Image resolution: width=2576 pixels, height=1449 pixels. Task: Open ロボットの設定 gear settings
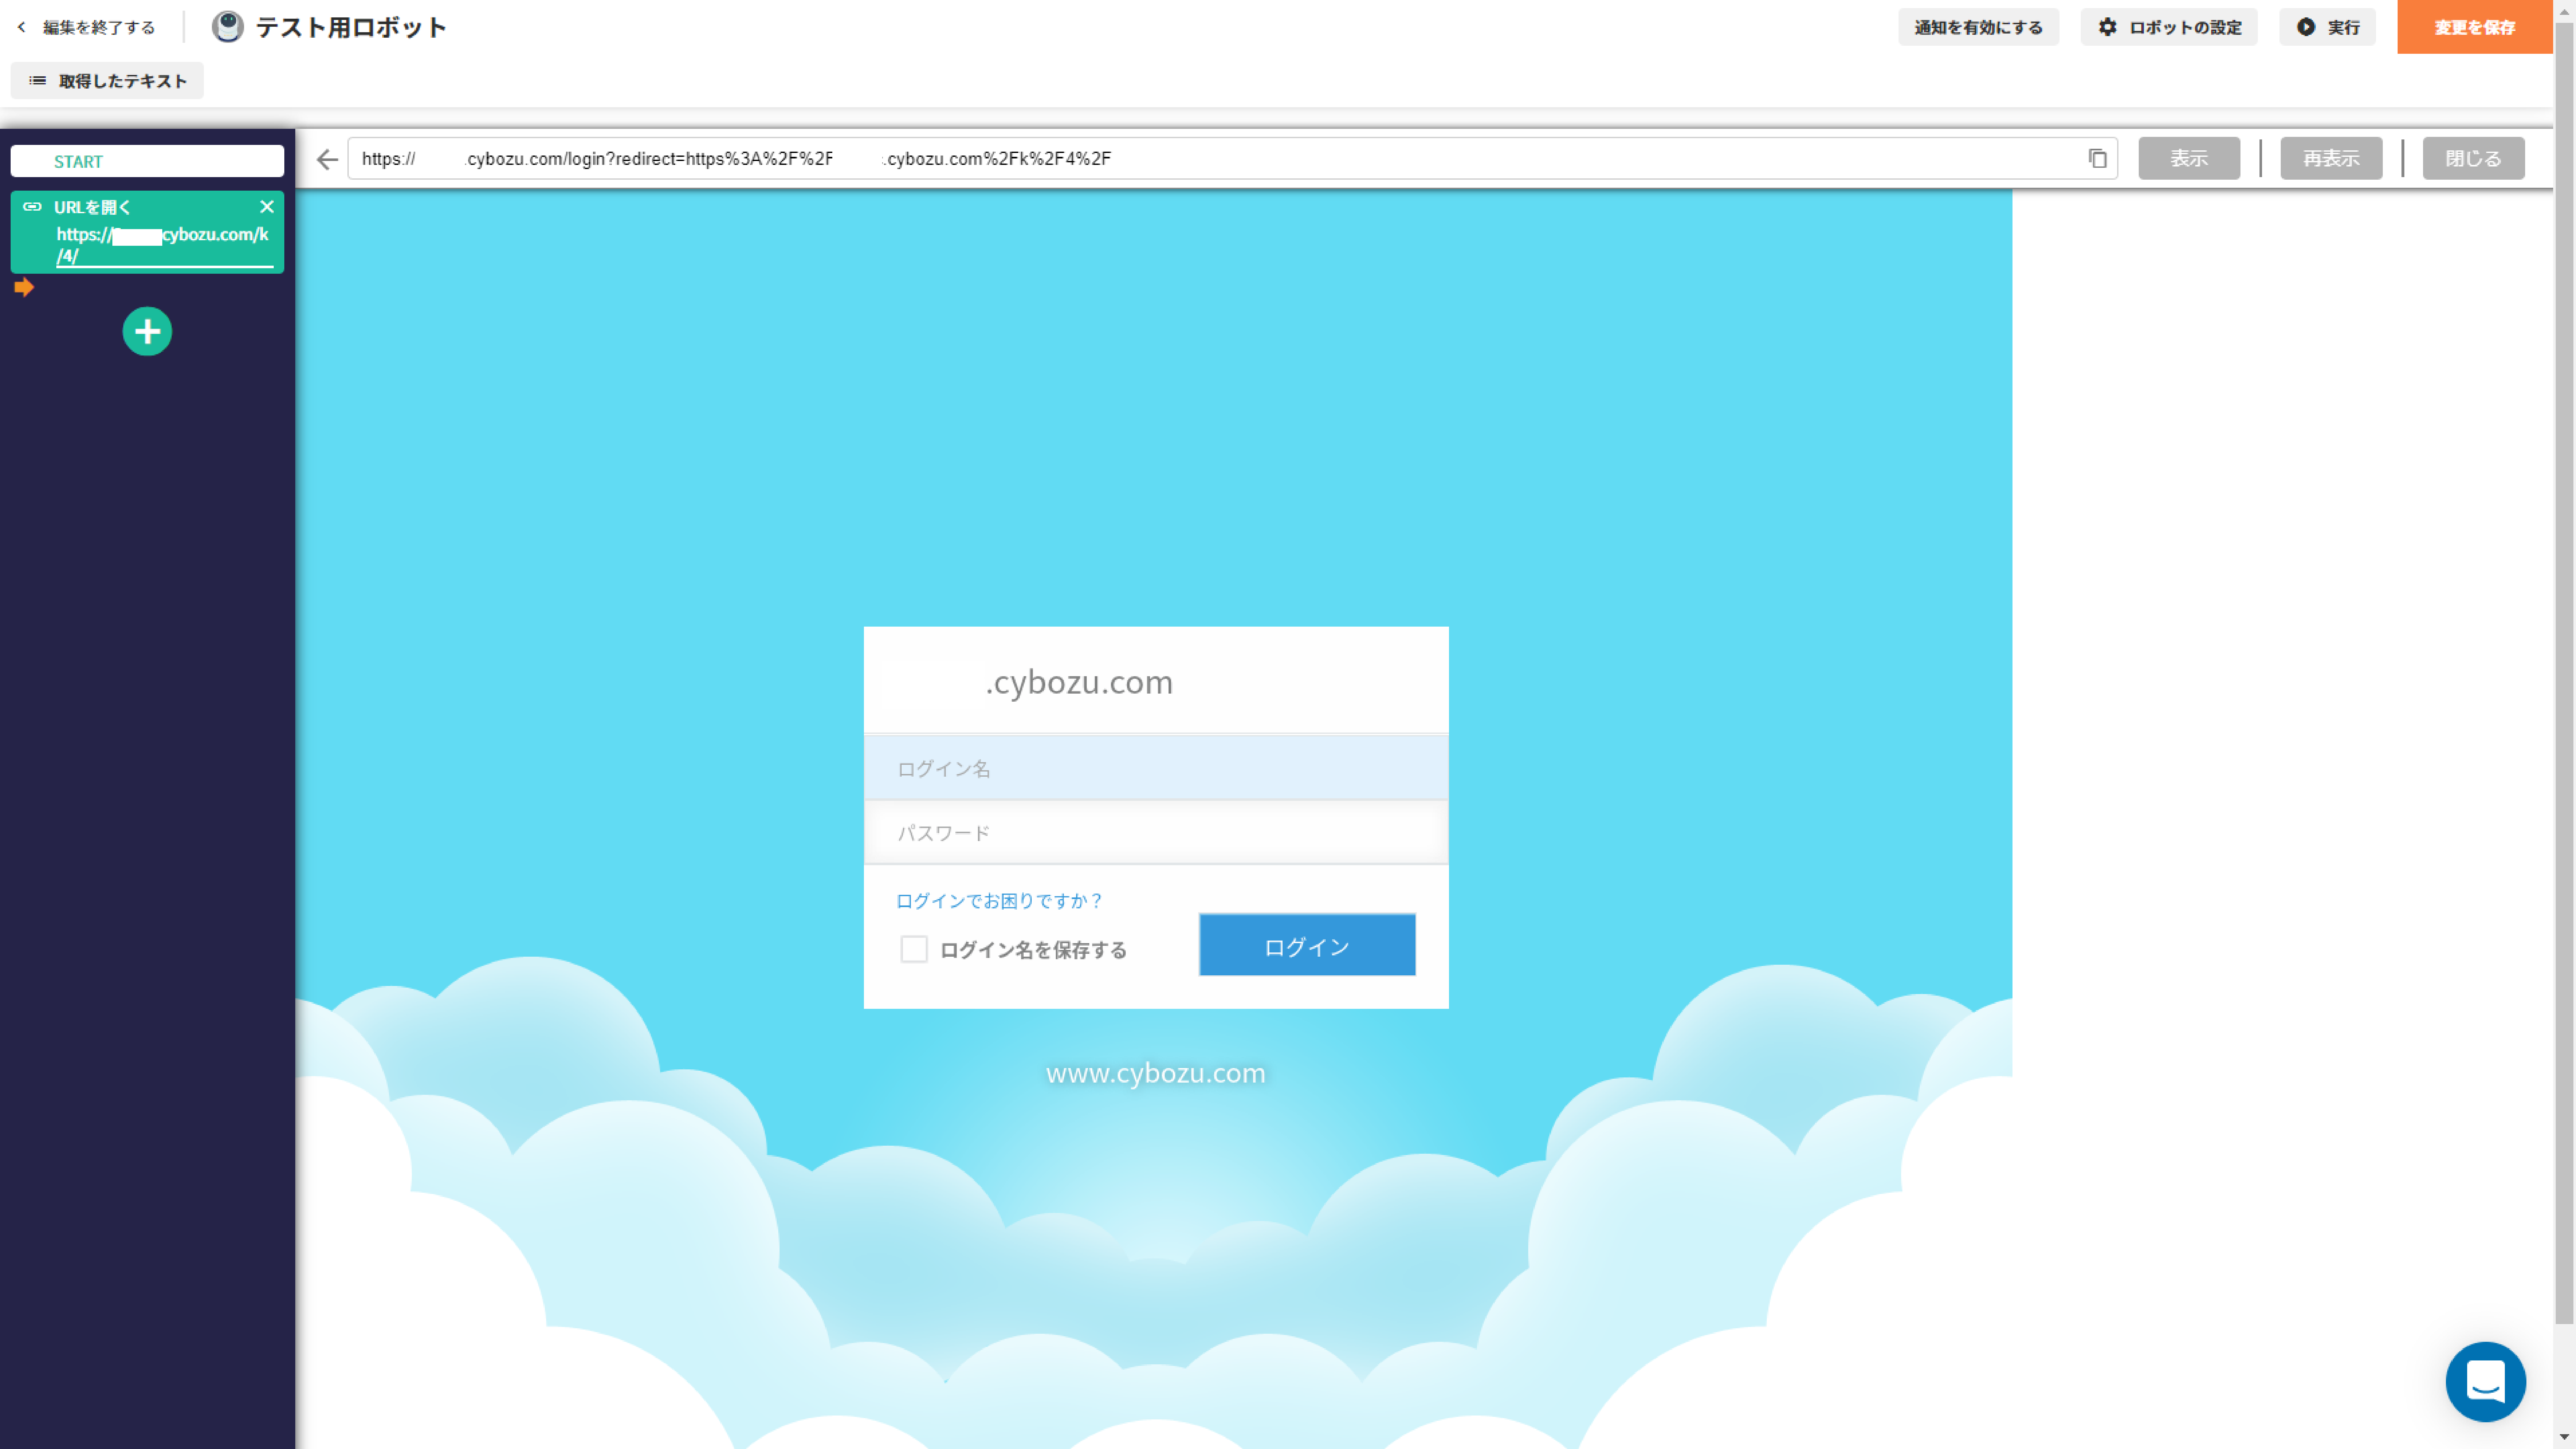pyautogui.click(x=2168, y=27)
